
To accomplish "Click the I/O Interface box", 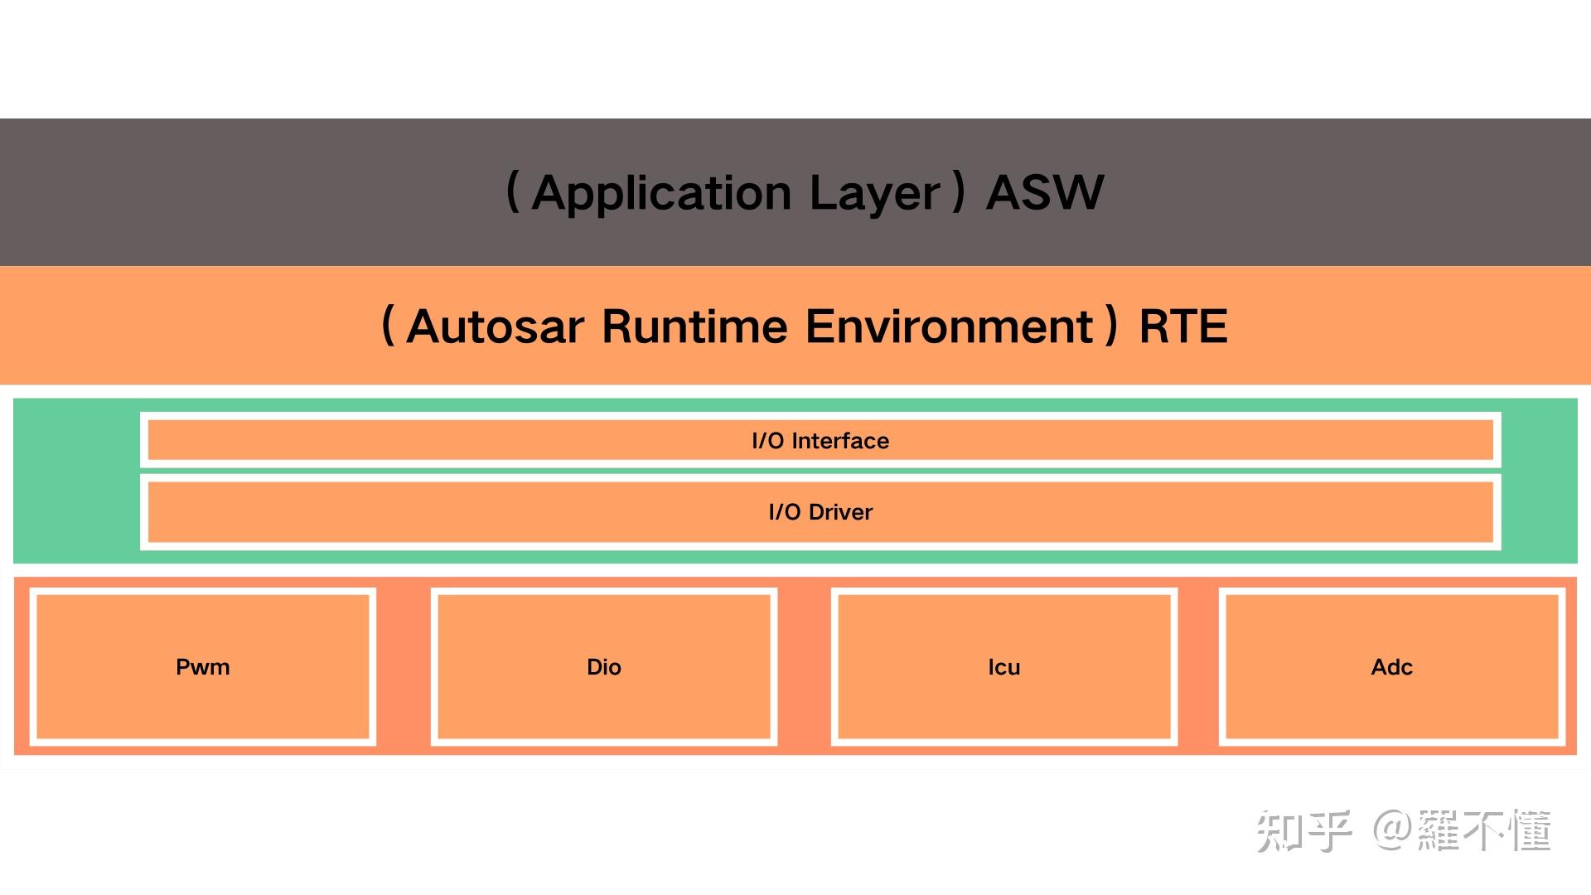I will pos(820,440).
